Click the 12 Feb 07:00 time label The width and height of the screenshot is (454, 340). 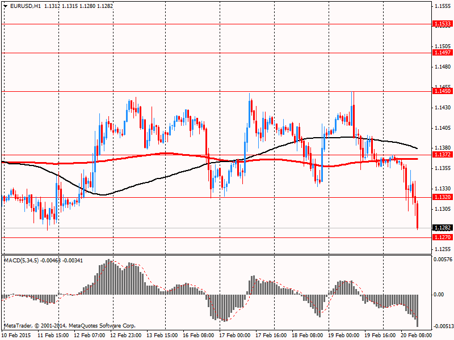click(90, 335)
